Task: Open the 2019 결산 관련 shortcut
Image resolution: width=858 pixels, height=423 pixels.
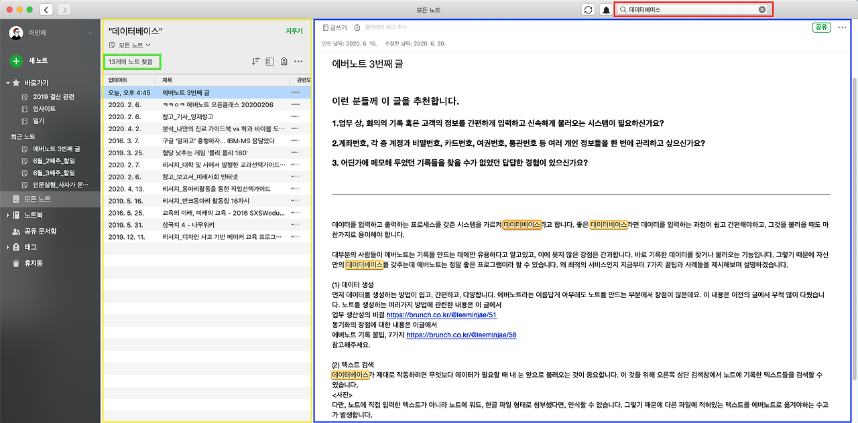Action: pos(54,96)
